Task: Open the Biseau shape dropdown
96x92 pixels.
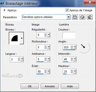Action: (22, 38)
